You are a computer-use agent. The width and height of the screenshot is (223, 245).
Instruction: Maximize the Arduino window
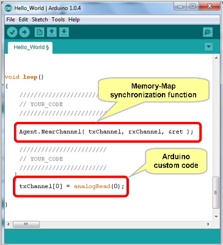pos(192,6)
